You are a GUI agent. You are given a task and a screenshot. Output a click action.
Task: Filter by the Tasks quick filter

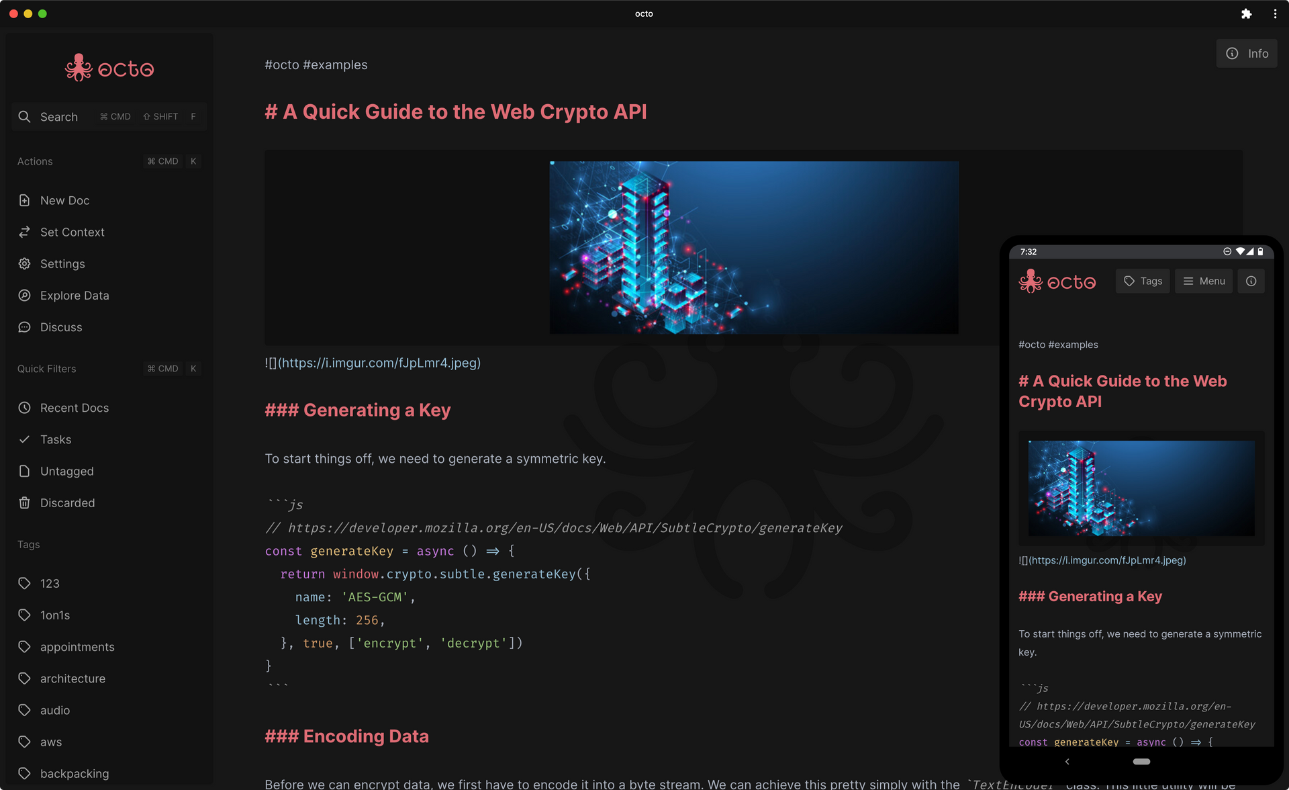[x=55, y=439]
